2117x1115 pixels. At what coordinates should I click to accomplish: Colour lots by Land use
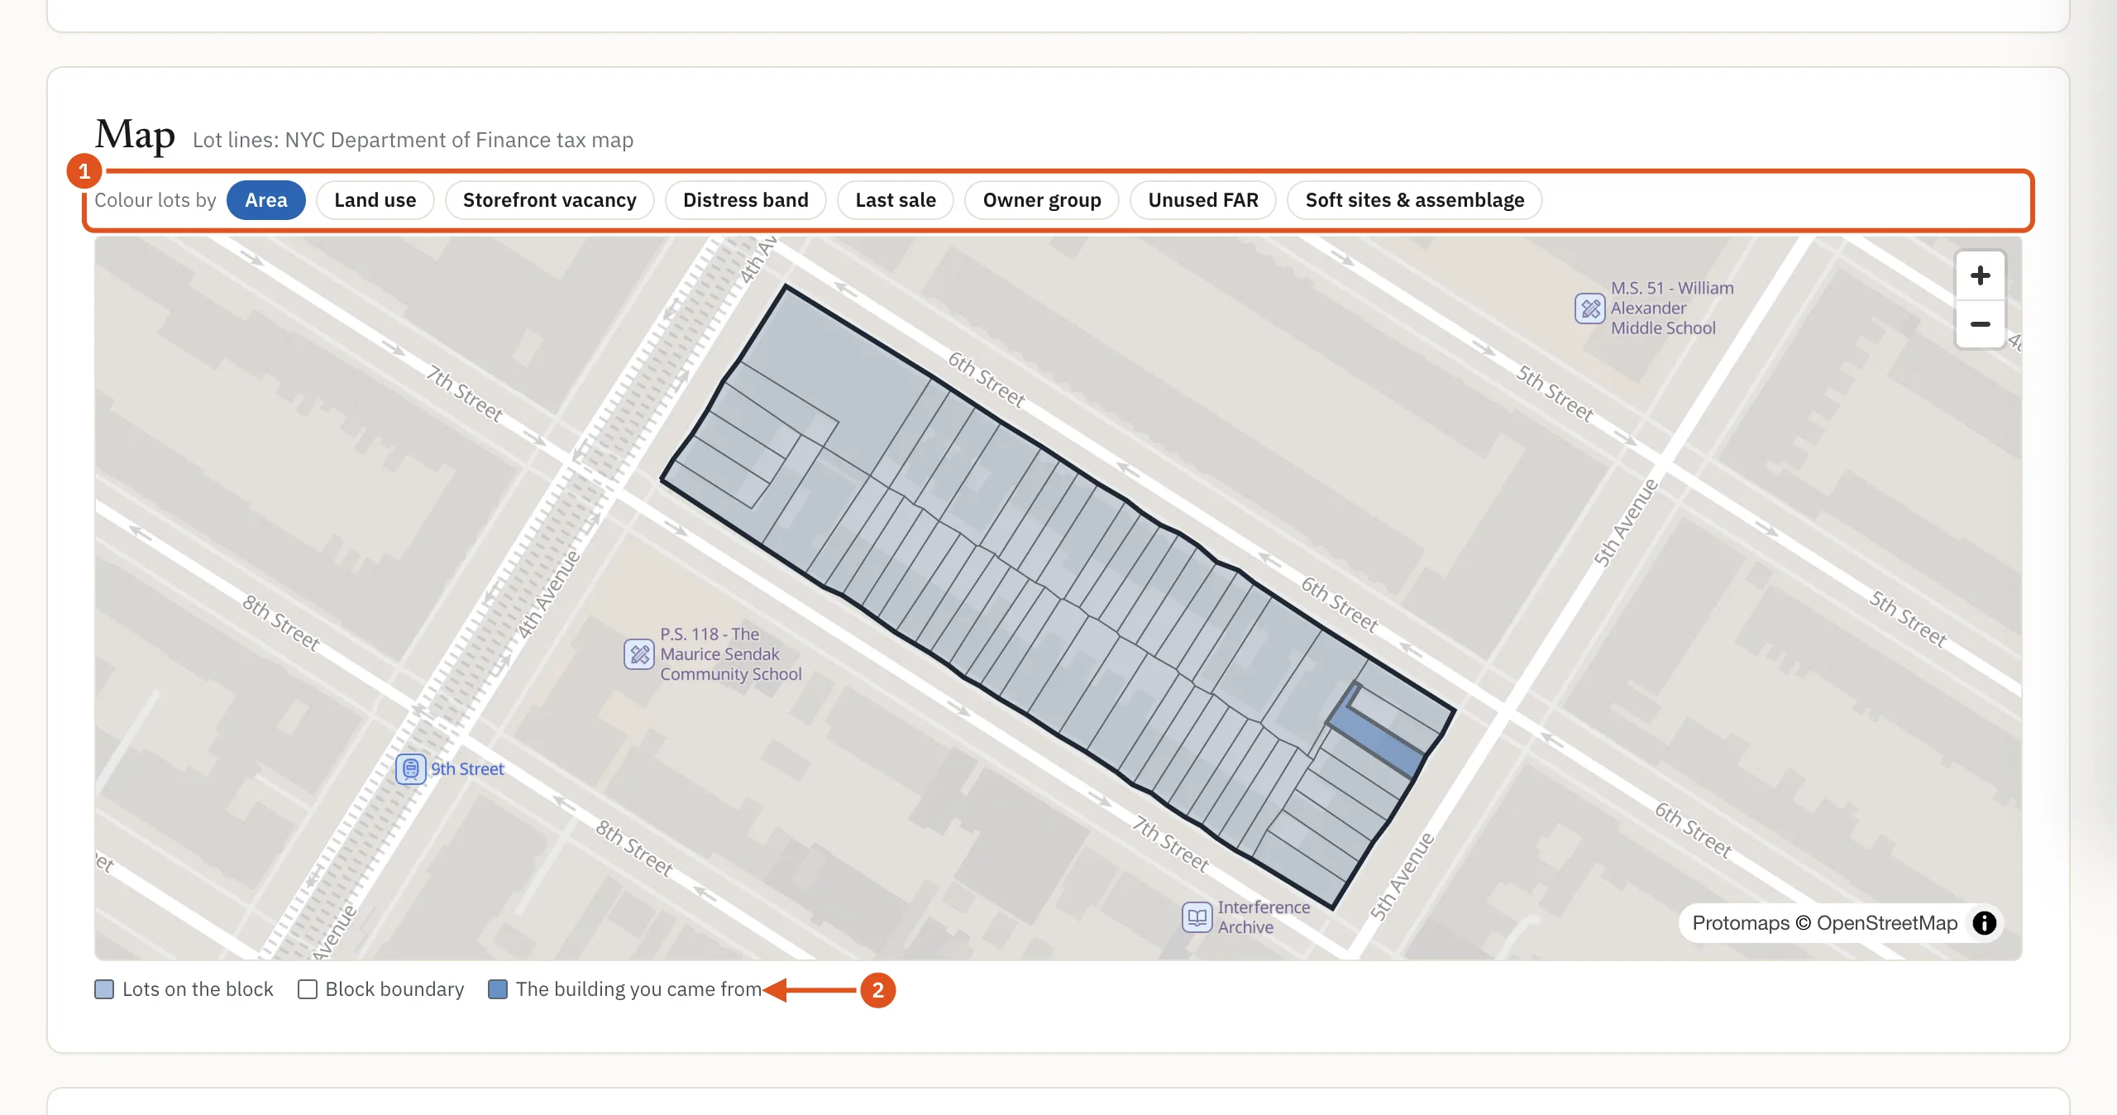click(375, 200)
